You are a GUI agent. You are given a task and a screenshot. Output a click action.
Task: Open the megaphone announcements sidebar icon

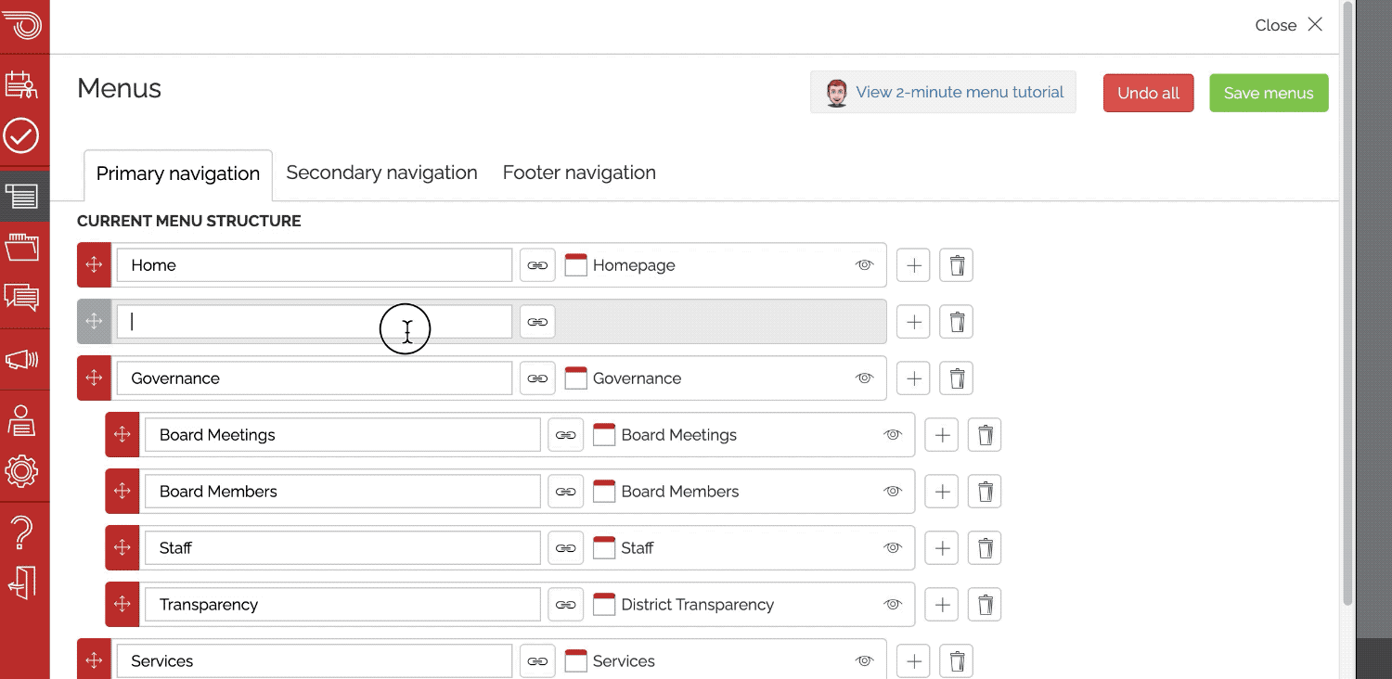[21, 360]
